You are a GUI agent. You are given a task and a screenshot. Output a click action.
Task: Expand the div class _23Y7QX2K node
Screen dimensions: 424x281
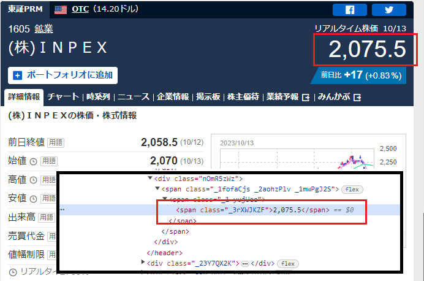coord(143,262)
